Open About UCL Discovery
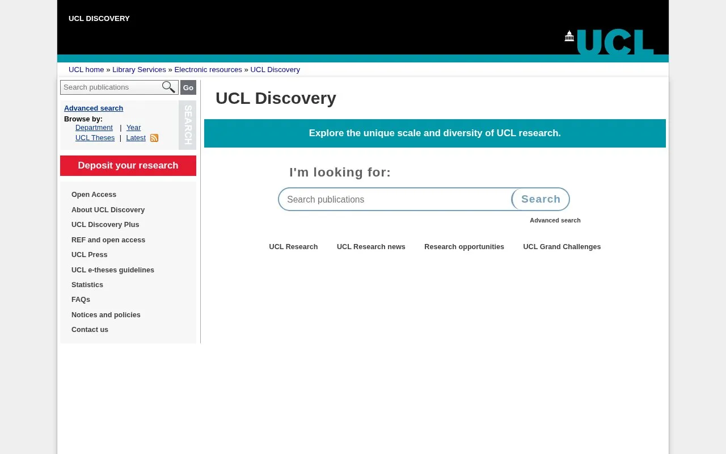726x454 pixels. point(108,210)
